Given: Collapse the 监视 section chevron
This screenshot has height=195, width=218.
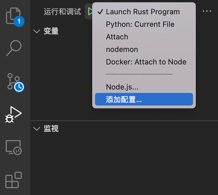Looking at the screenshot, I should point(37,129).
